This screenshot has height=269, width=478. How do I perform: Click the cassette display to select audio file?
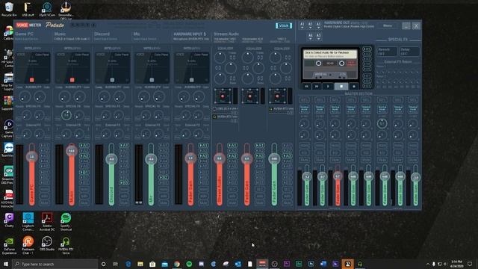(x=330, y=55)
